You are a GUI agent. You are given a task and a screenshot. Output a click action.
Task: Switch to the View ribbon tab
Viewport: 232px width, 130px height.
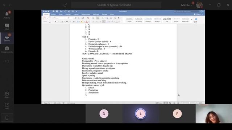tap(112, 14)
